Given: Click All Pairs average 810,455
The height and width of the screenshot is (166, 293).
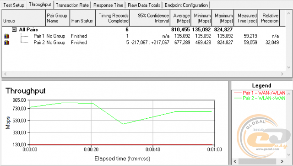Looking at the screenshot, I should click(x=180, y=29).
